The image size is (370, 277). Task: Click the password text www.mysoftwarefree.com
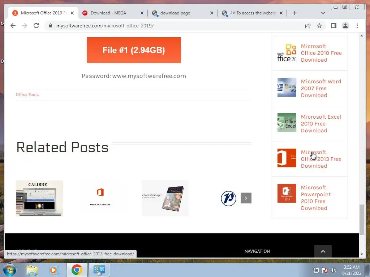(149, 76)
